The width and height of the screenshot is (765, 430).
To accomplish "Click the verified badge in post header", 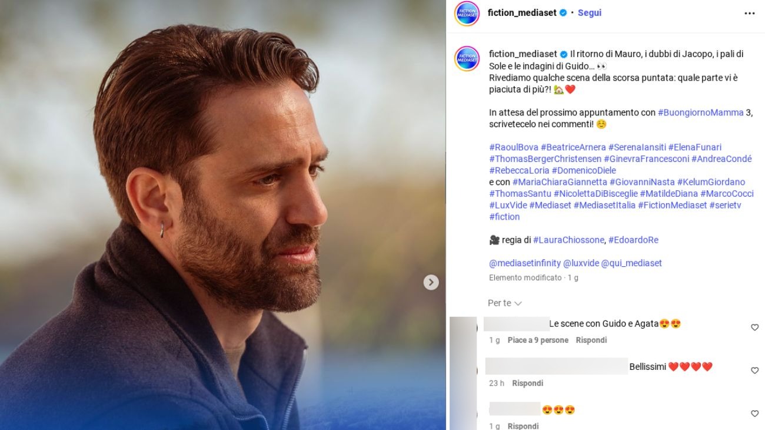I will pyautogui.click(x=563, y=13).
